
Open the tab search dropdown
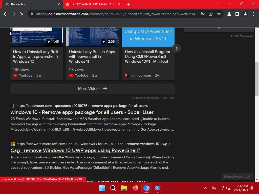tap(218, 4)
